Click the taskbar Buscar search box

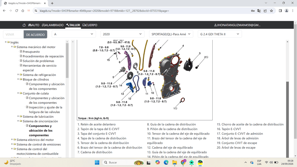tap(123, 162)
